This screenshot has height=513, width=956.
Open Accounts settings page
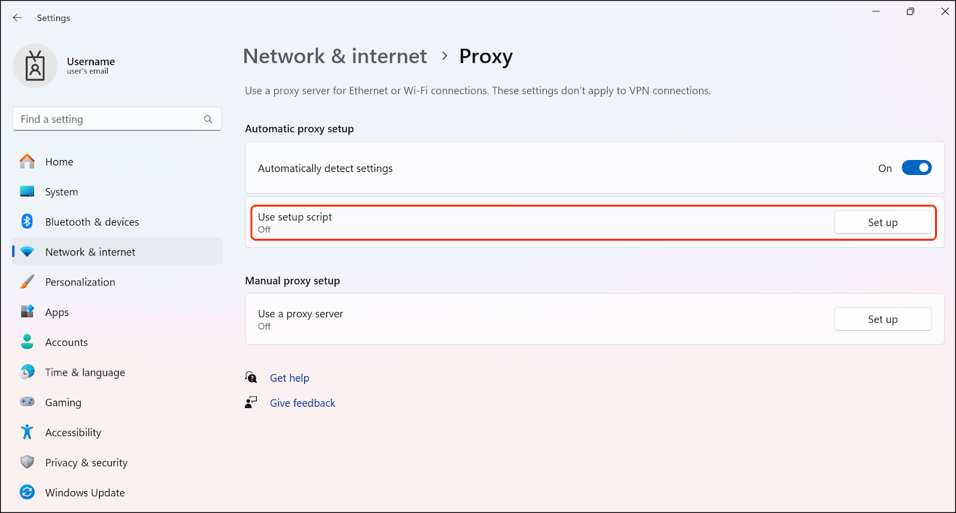[x=66, y=342]
